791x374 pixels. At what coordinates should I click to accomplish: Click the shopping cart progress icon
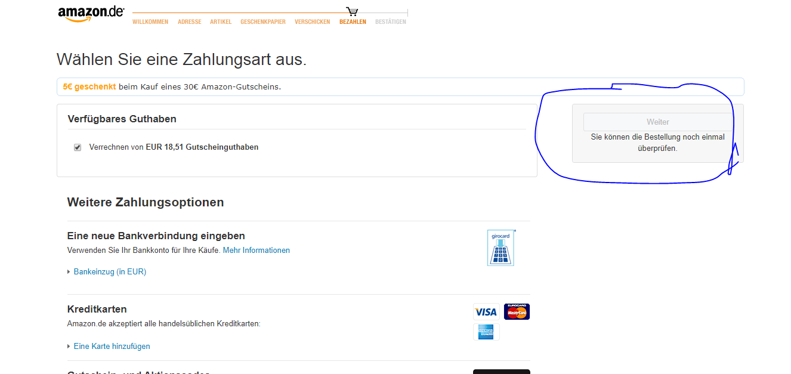tap(352, 11)
